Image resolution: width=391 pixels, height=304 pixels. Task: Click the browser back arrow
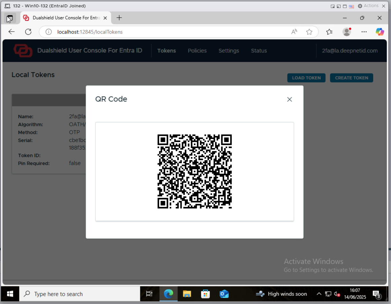click(12, 32)
